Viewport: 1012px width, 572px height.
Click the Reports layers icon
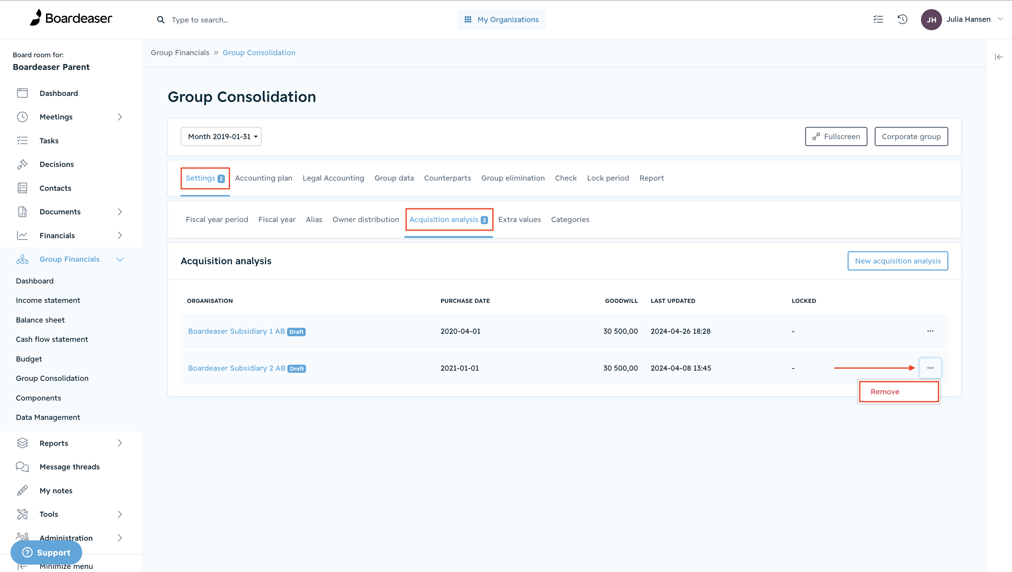(22, 443)
